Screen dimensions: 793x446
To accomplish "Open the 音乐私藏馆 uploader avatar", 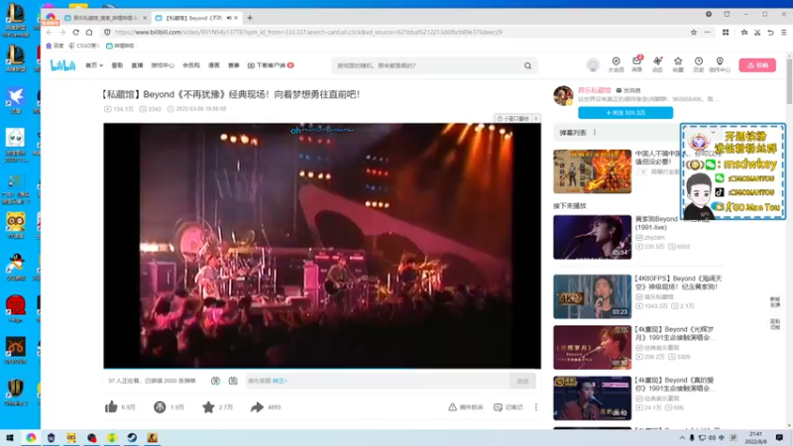I will 563,95.
